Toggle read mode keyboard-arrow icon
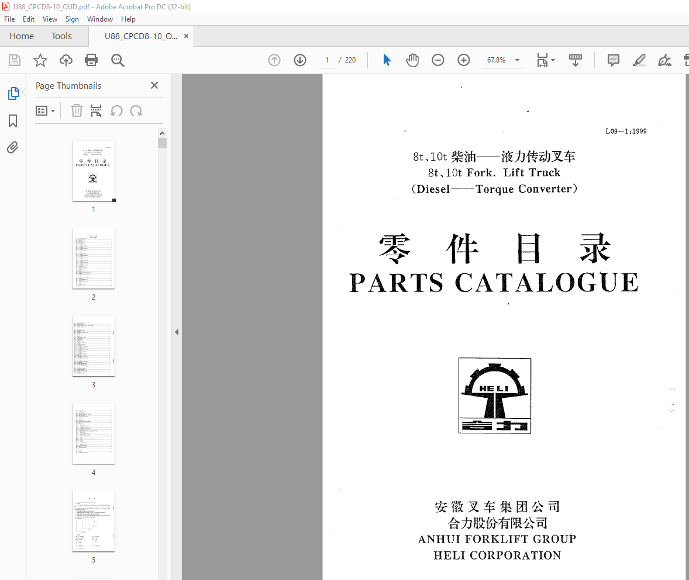This screenshot has height=580, width=689. pos(575,60)
